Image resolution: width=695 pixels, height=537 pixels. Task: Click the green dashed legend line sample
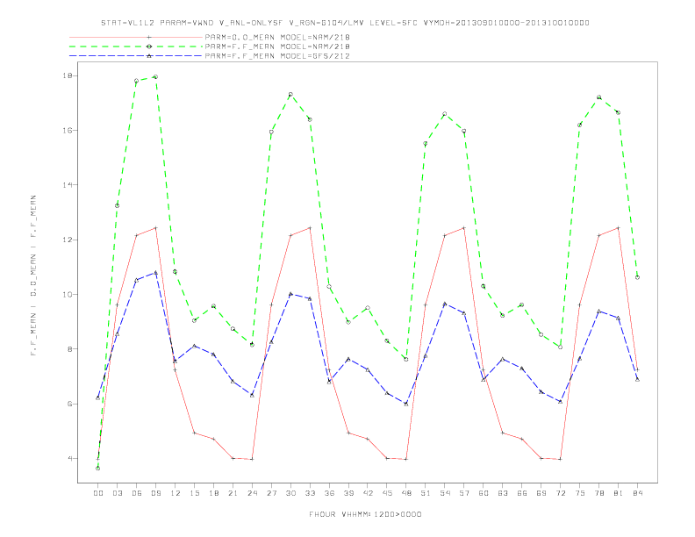(136, 47)
